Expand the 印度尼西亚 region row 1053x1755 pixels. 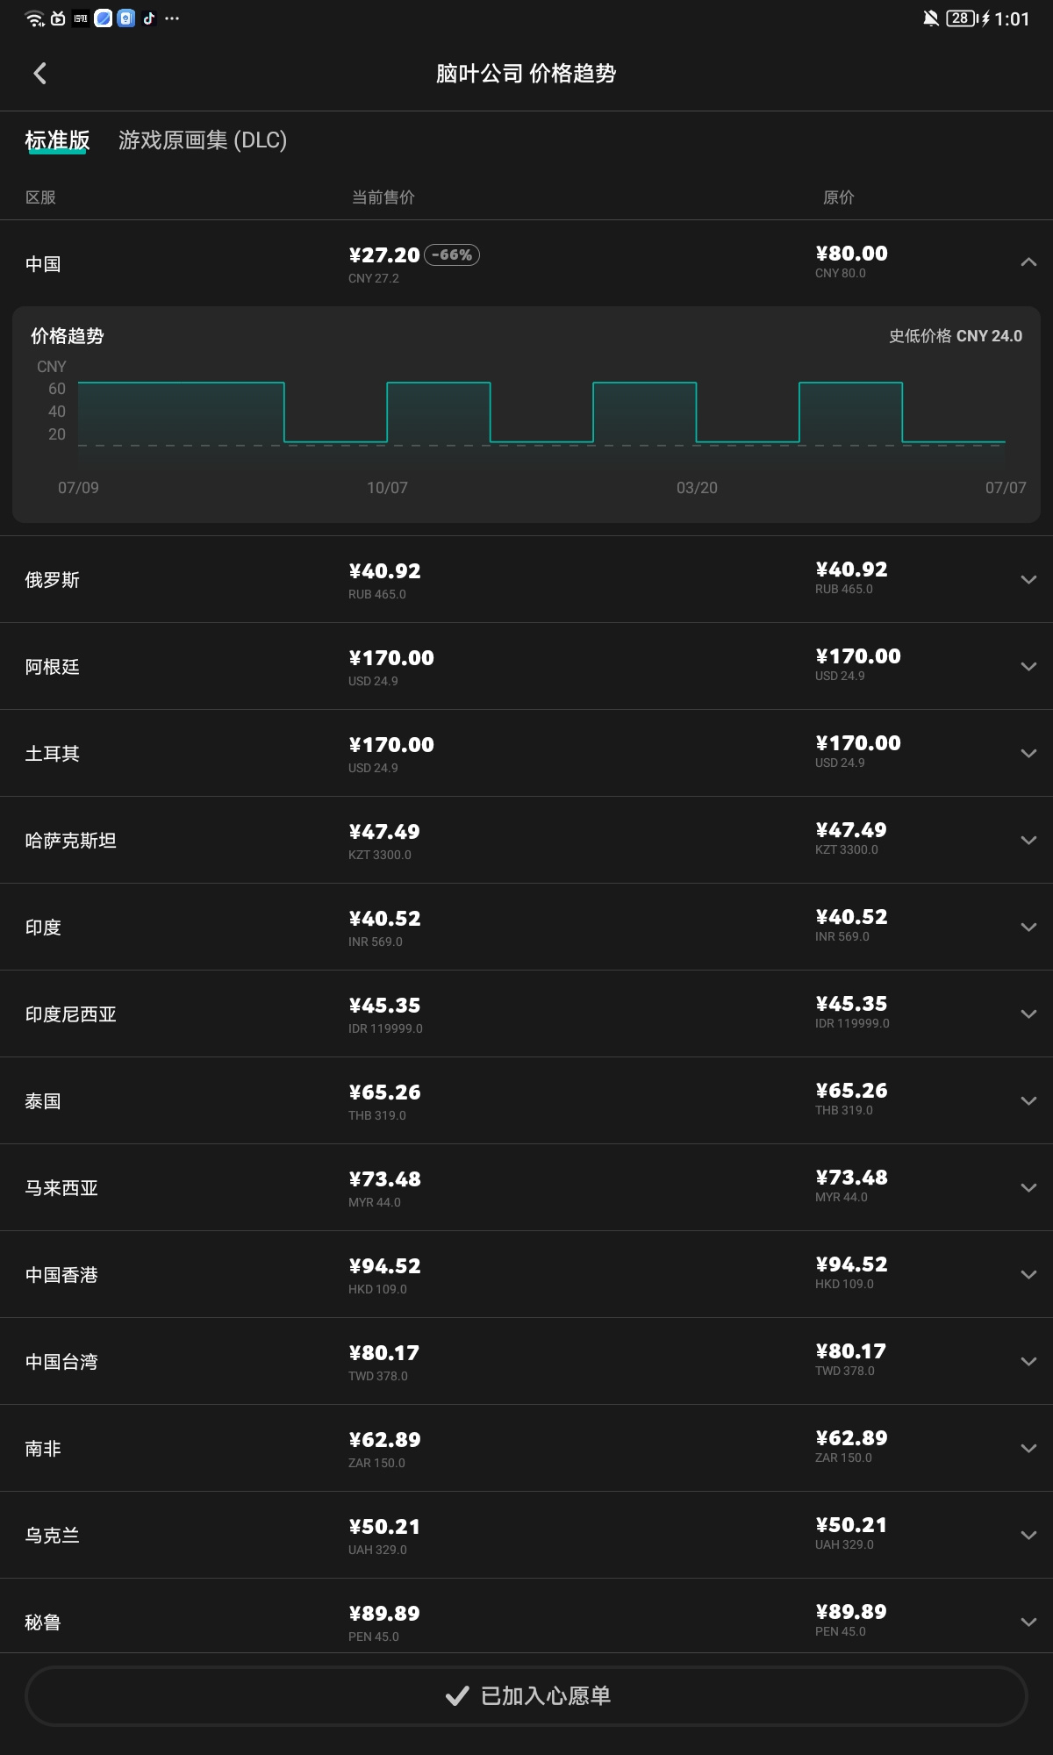(1028, 1014)
